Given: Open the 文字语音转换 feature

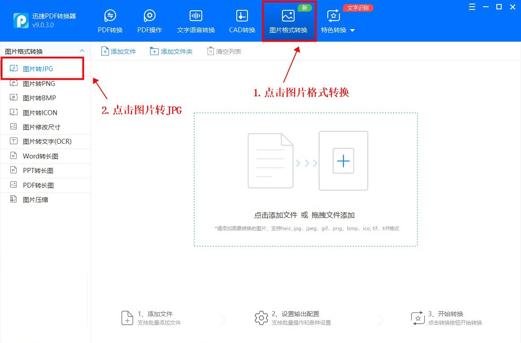Looking at the screenshot, I should [195, 20].
